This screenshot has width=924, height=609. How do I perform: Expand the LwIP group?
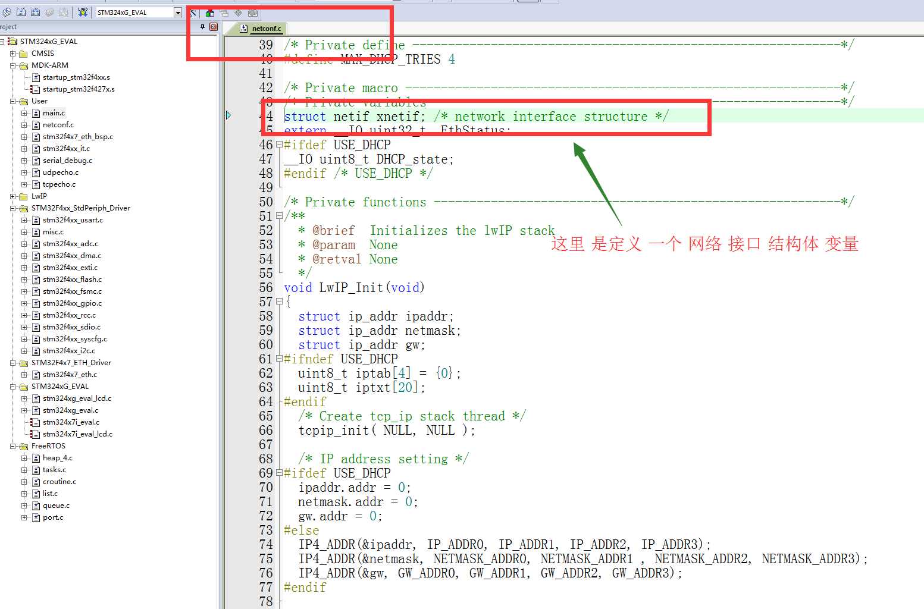coord(12,196)
